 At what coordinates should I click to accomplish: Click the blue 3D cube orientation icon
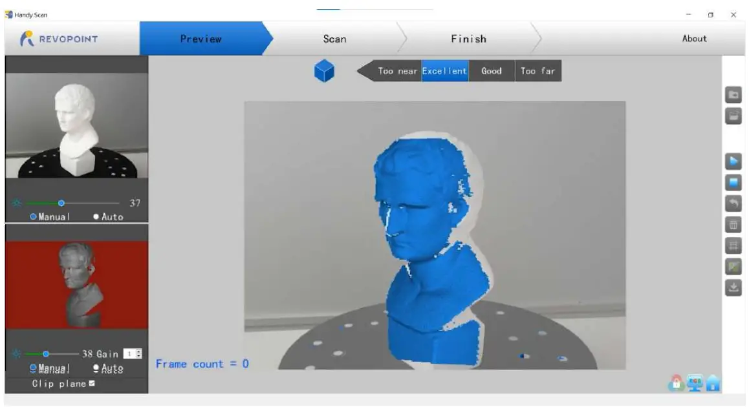tap(325, 72)
